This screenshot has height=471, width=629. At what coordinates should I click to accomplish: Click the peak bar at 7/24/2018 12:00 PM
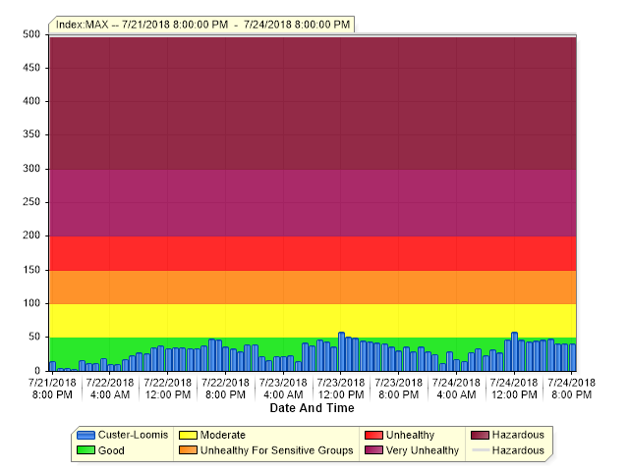pos(514,351)
